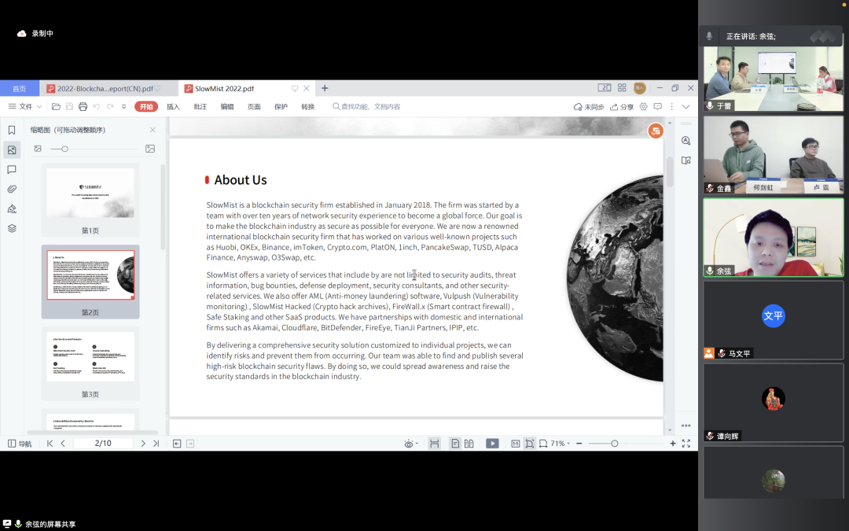The height and width of the screenshot is (531, 849).
Task: Click actual size 1:1 icon
Action: pyautogui.click(x=516, y=444)
